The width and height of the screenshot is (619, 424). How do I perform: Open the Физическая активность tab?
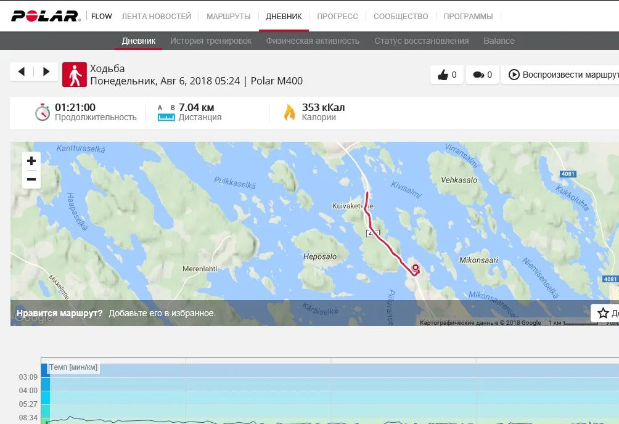tap(313, 41)
